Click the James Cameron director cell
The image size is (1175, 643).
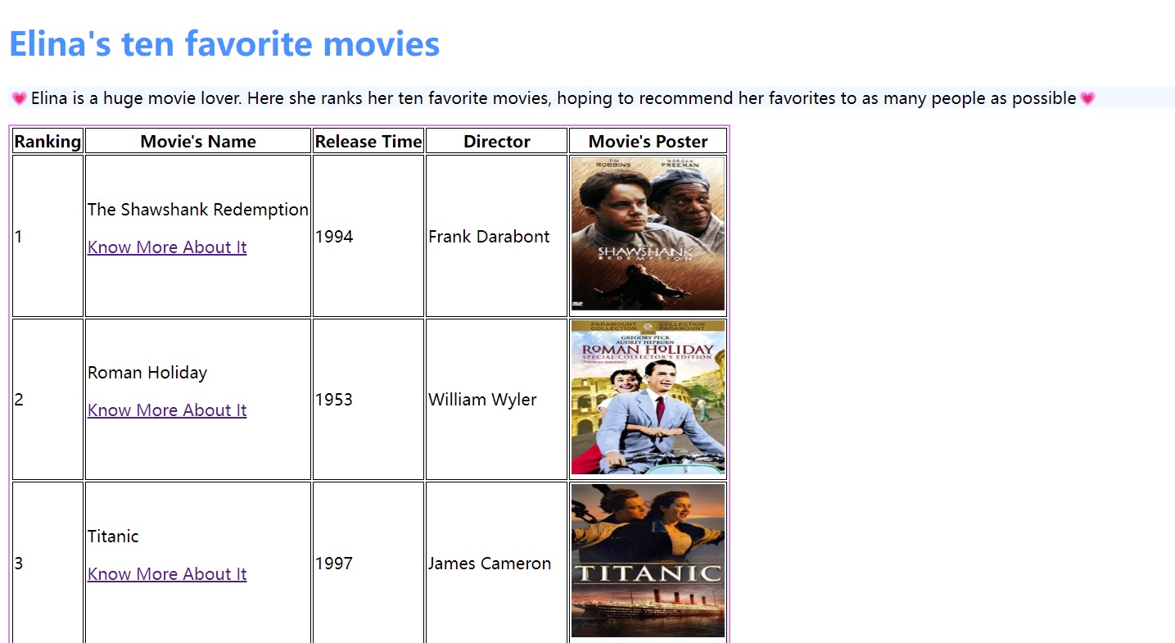tap(497, 563)
